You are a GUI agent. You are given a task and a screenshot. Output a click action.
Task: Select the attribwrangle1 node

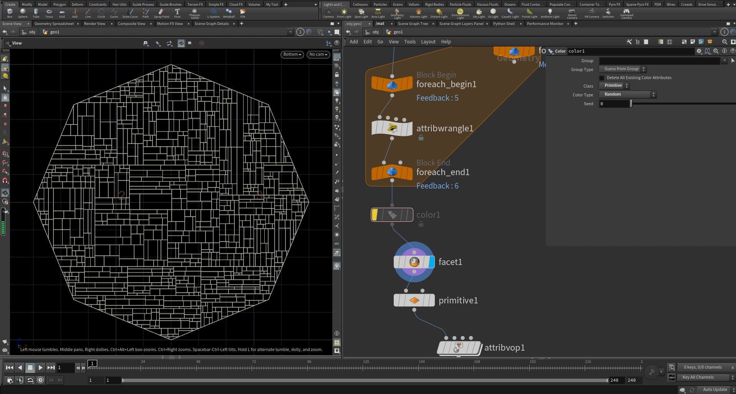coord(392,128)
